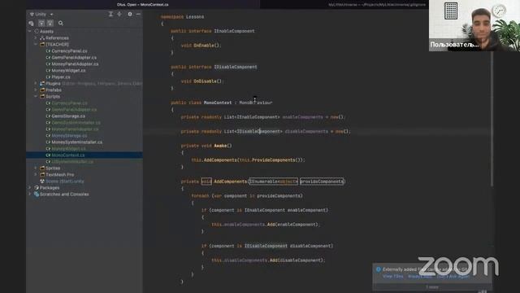Hide the project tool window with minus icon
The width and height of the screenshot is (520, 293).
point(138,14)
